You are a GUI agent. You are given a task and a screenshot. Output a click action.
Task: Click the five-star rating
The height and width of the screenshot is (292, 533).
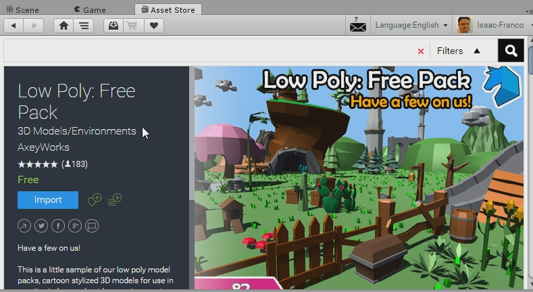tap(38, 164)
